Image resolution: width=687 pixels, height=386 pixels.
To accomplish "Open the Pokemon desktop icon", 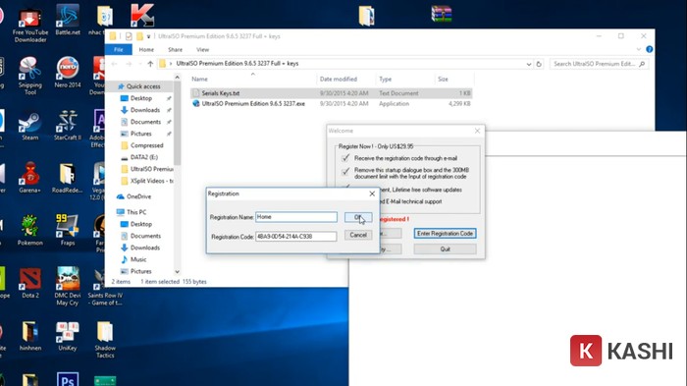I will point(29,230).
